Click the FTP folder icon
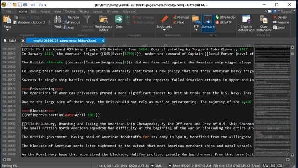Image resolution: width=298 pixels, height=168 pixels. point(196,20)
